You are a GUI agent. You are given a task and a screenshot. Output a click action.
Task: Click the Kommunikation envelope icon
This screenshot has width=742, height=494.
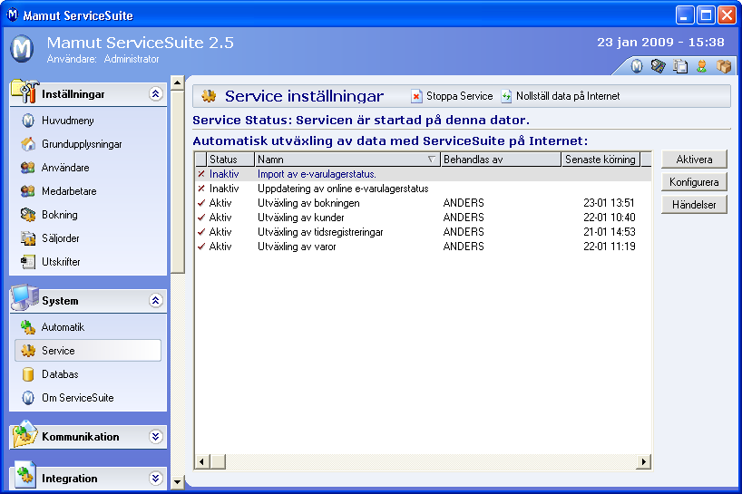point(24,434)
